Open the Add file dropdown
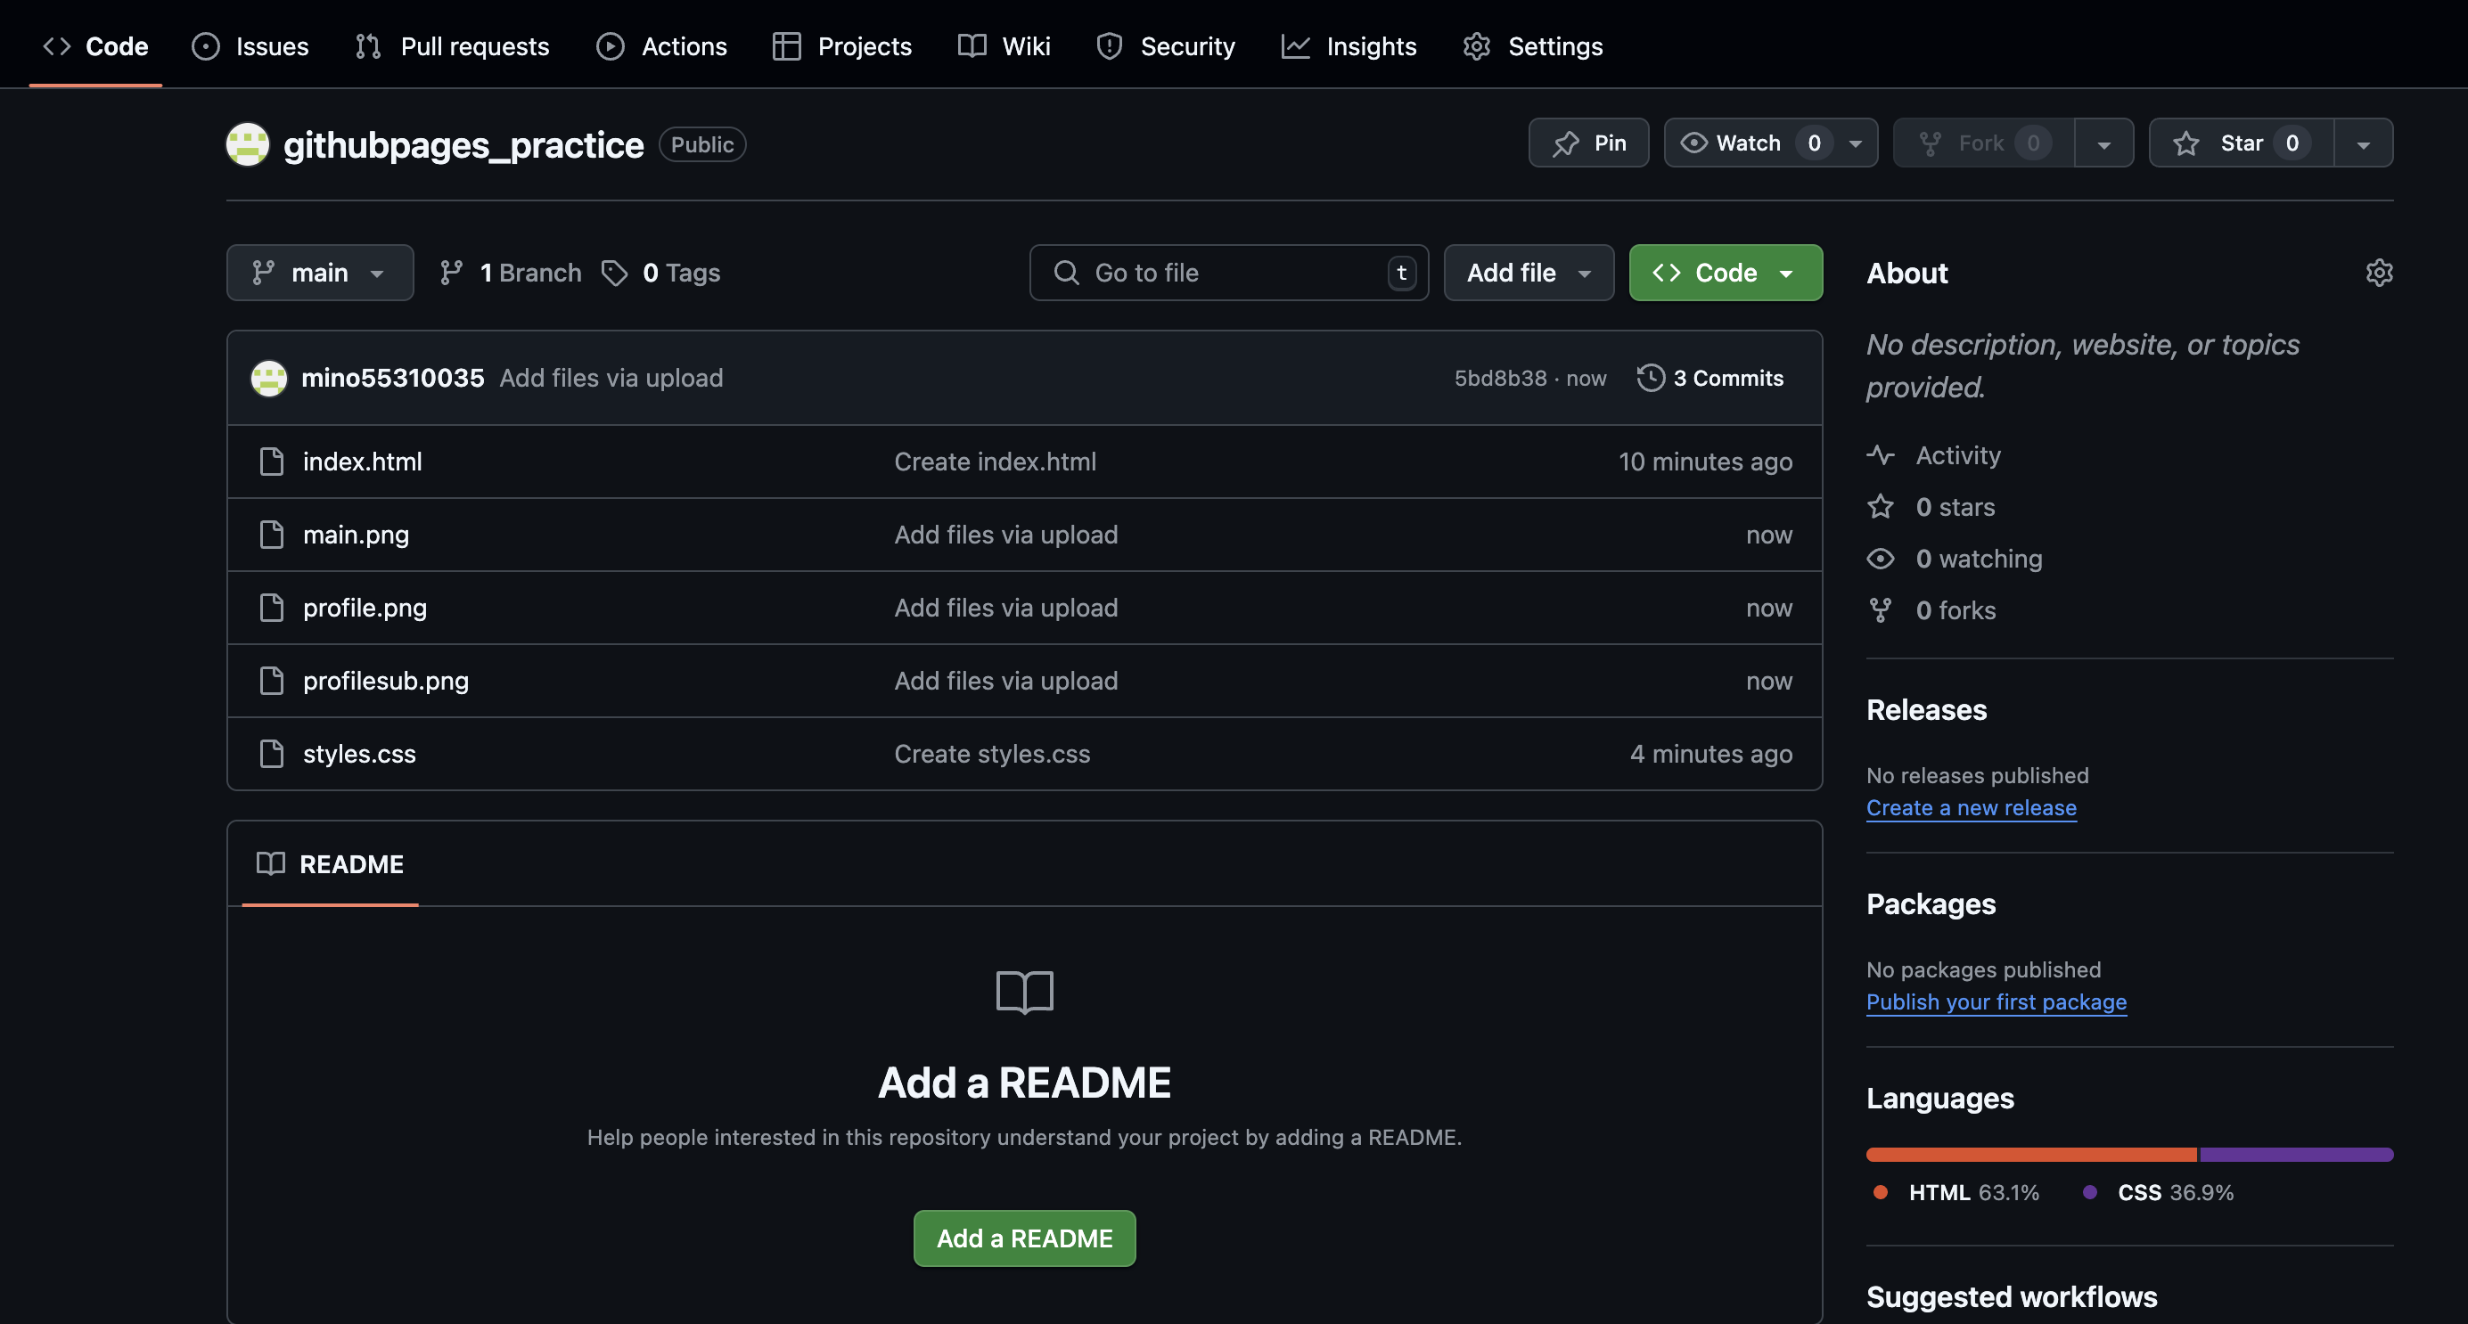This screenshot has width=2468, height=1324. pos(1529,272)
